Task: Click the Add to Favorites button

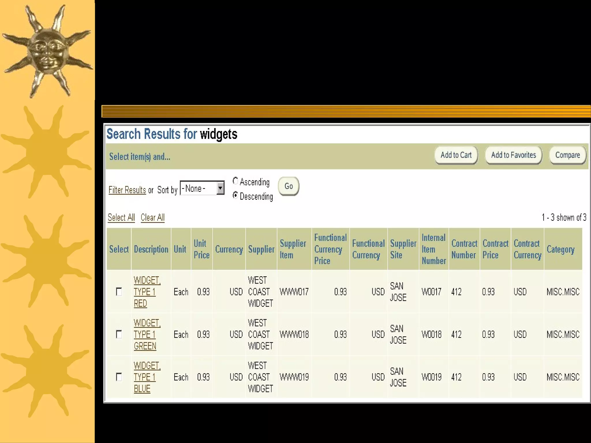Action: tap(513, 155)
